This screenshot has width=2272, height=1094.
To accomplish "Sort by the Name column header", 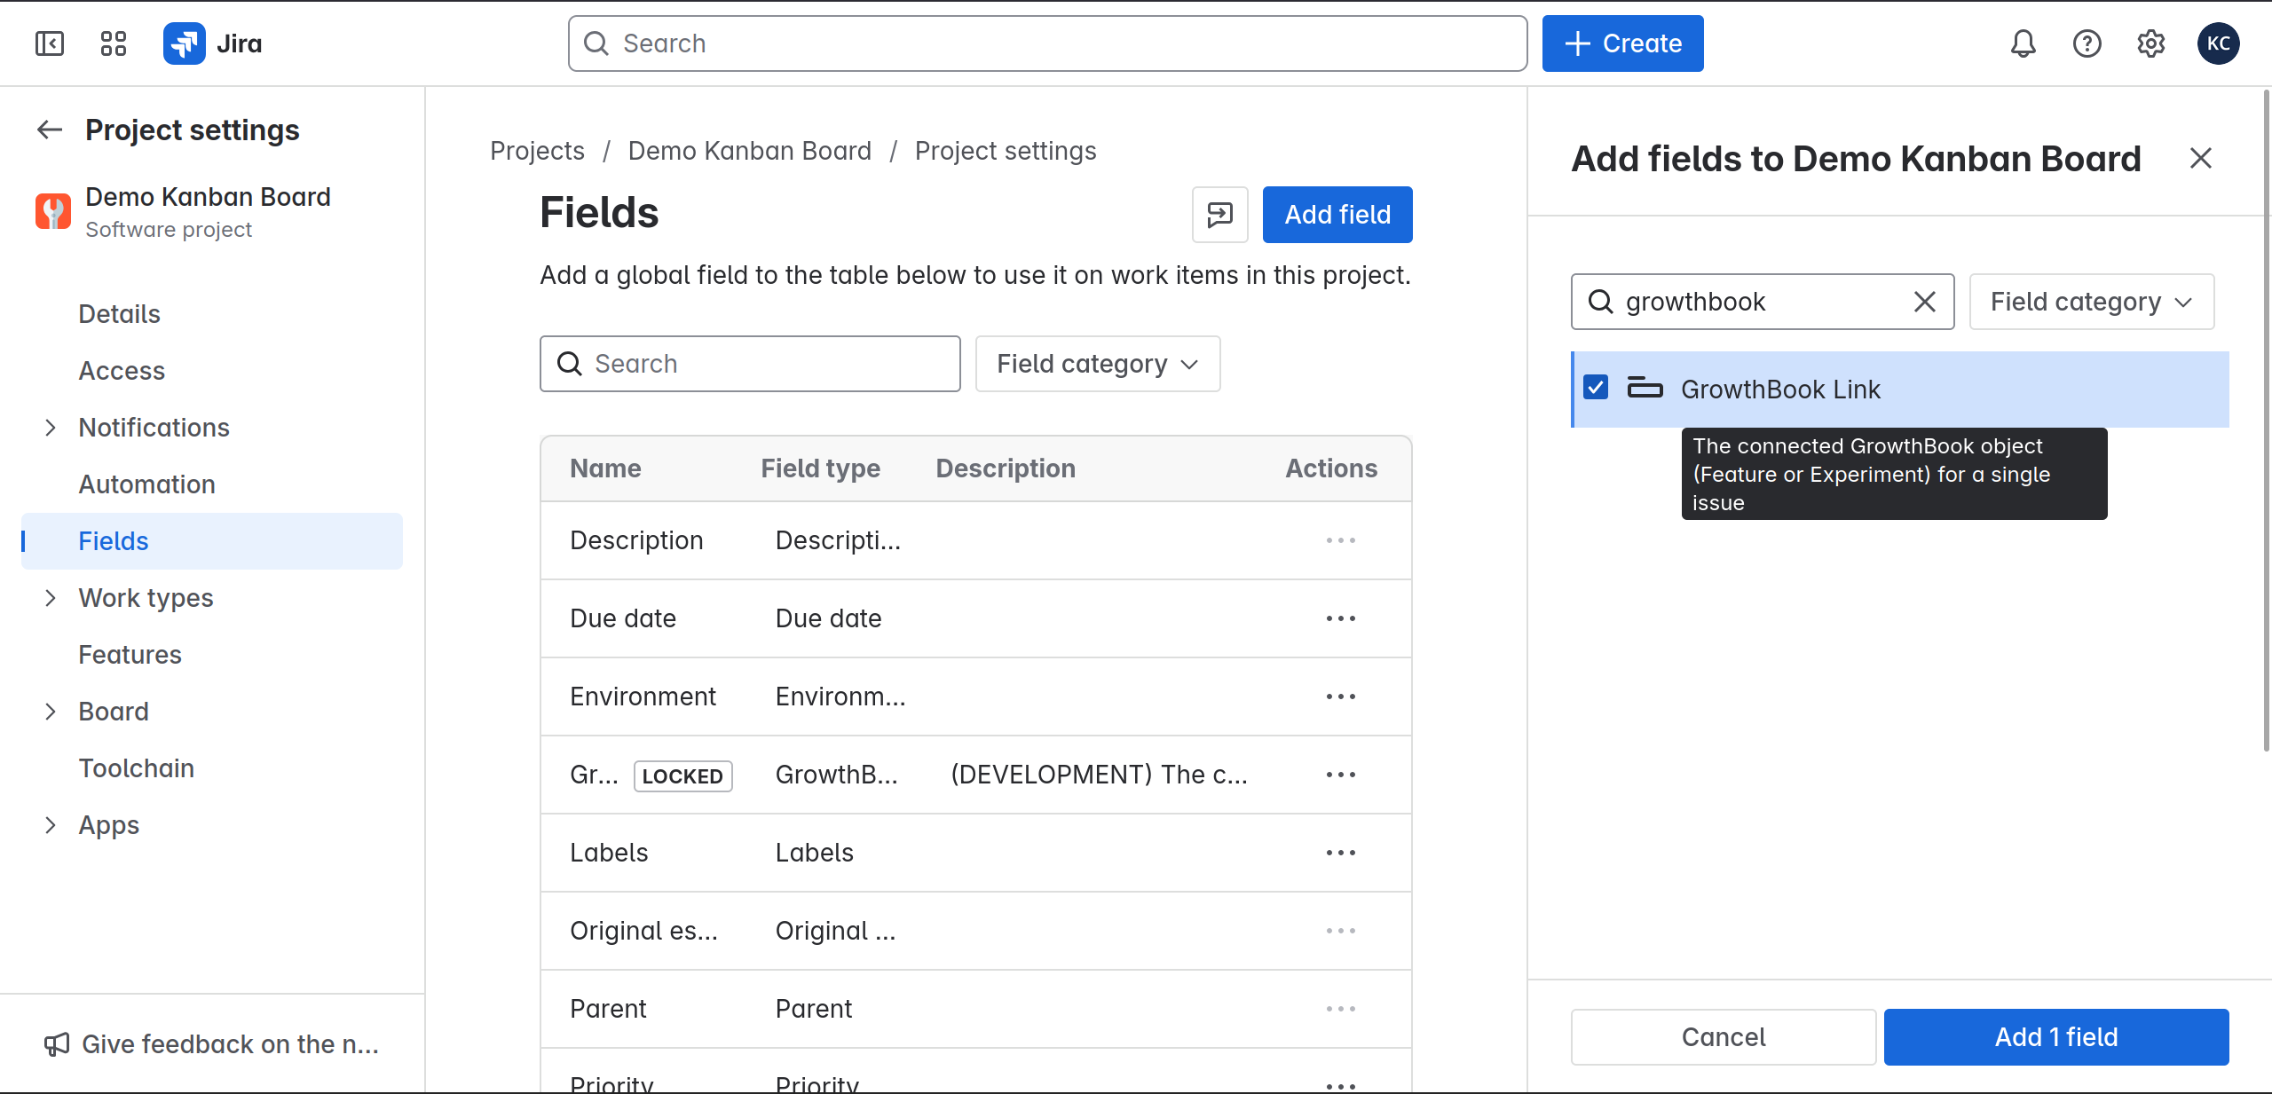I will pyautogui.click(x=605, y=468).
